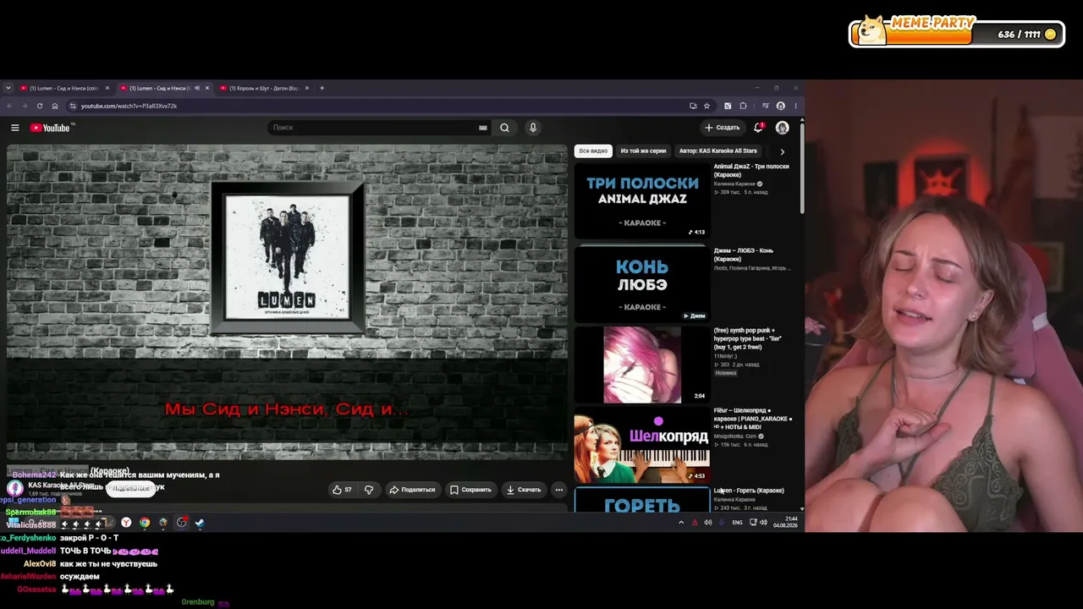Show more filter chips with the arrow

(x=782, y=151)
